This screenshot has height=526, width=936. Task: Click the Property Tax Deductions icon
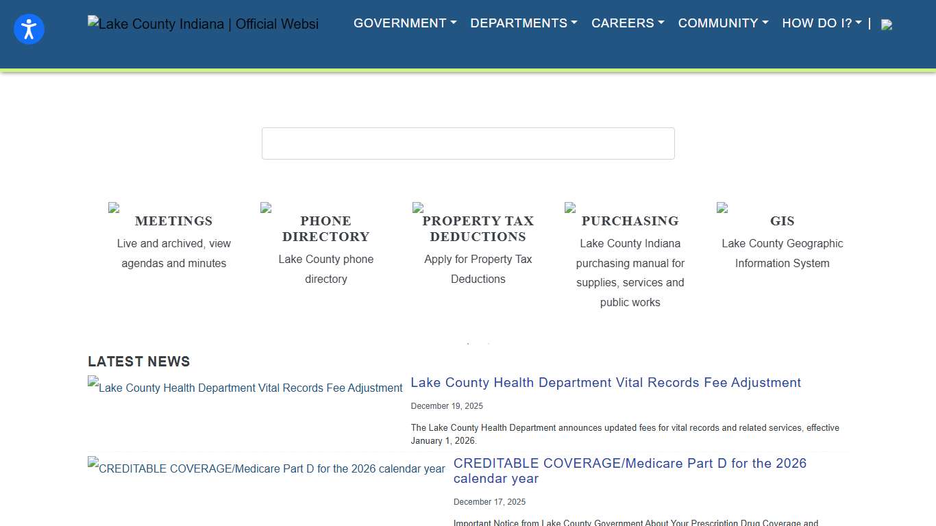point(417,208)
